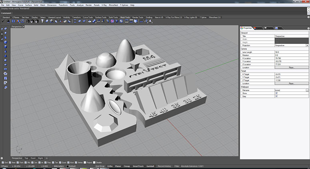Click the target Location Place button
310x169 pixels.
click(292, 84)
